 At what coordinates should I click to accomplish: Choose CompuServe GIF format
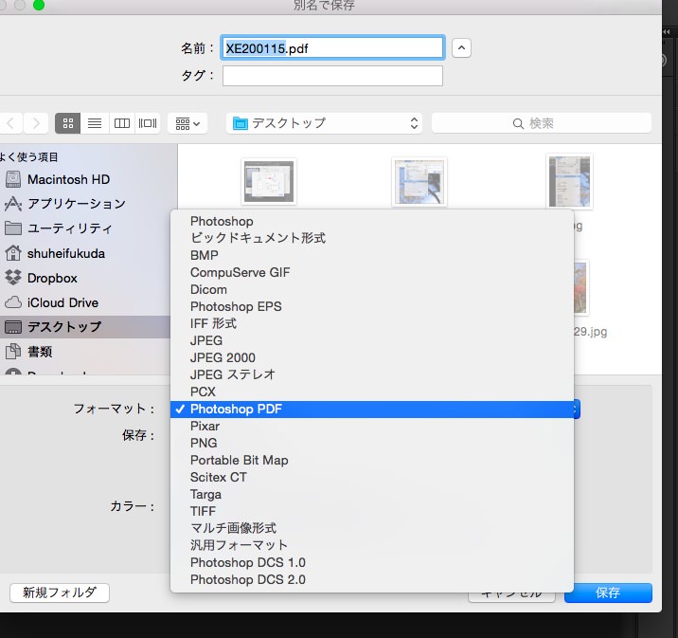click(372, 272)
